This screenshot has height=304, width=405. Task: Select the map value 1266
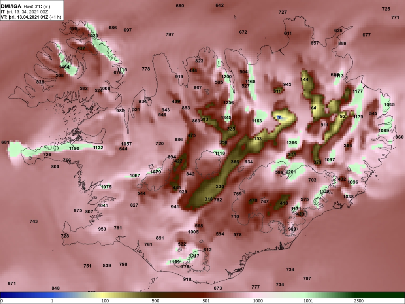click(292, 143)
